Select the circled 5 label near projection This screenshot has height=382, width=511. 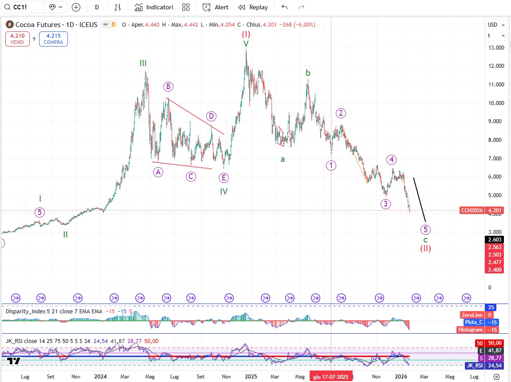click(425, 230)
